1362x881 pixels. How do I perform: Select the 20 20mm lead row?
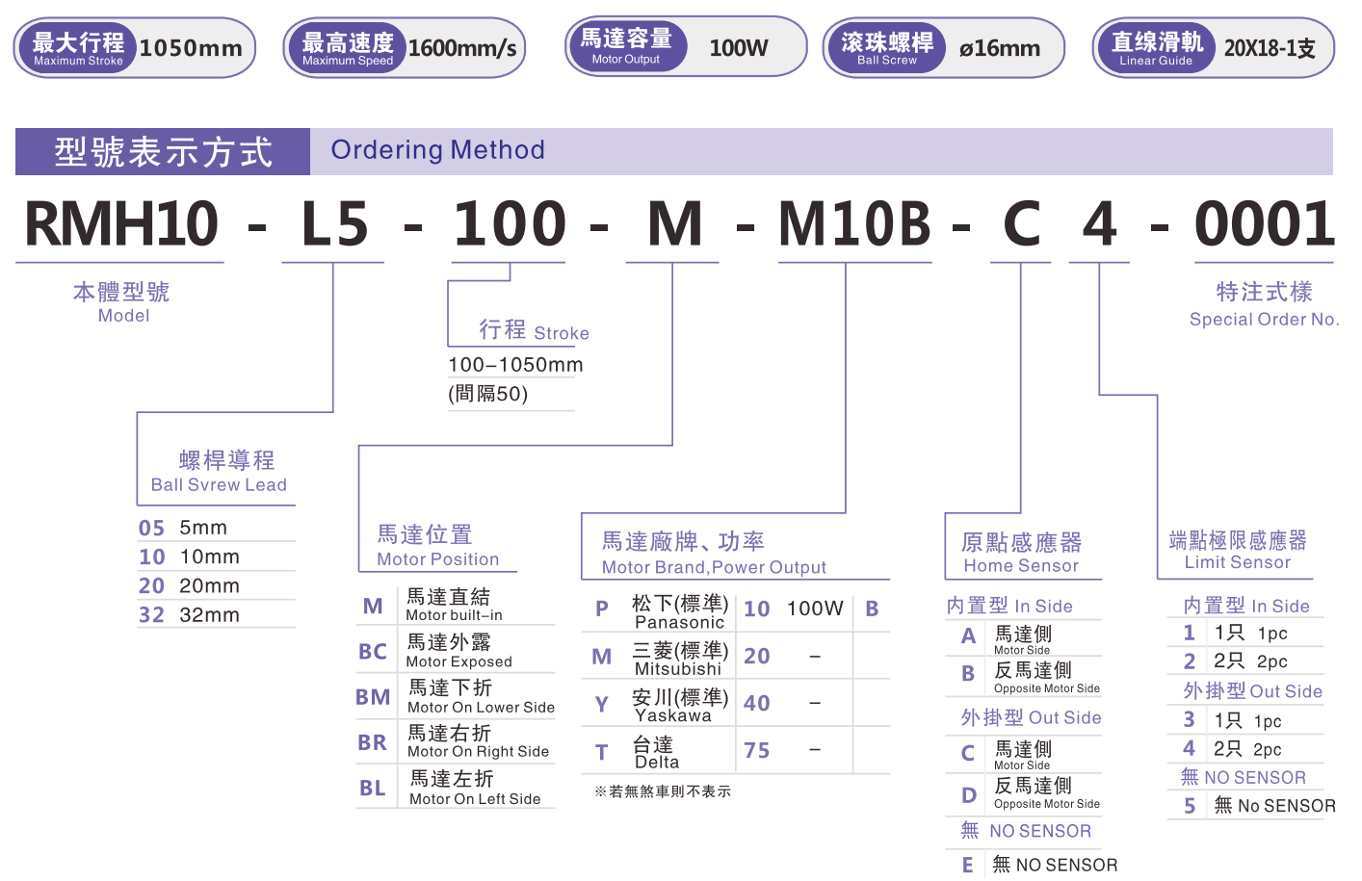[217, 585]
